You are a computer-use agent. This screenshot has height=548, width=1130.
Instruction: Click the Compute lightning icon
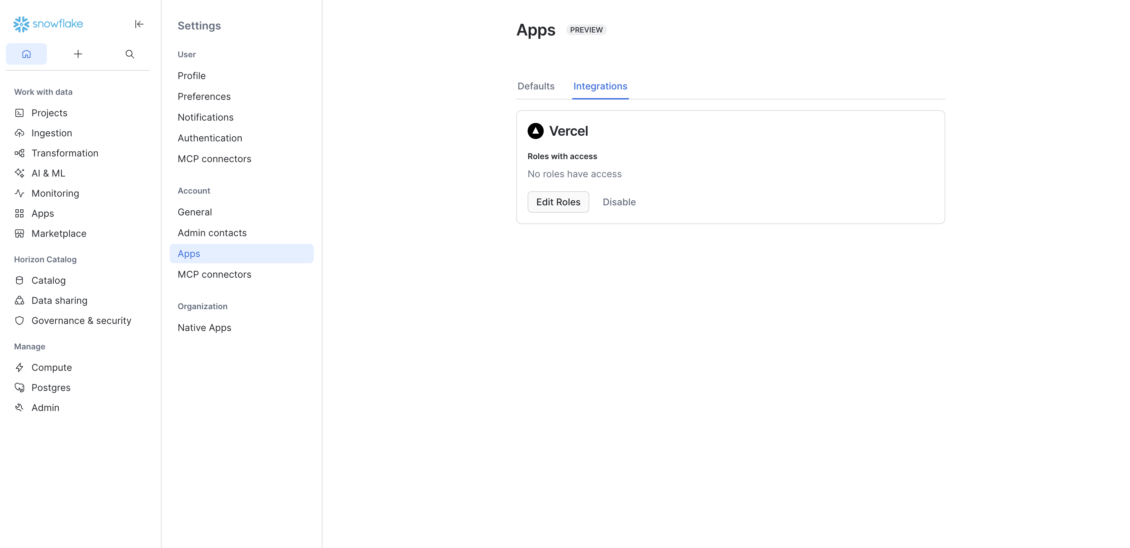(19, 367)
